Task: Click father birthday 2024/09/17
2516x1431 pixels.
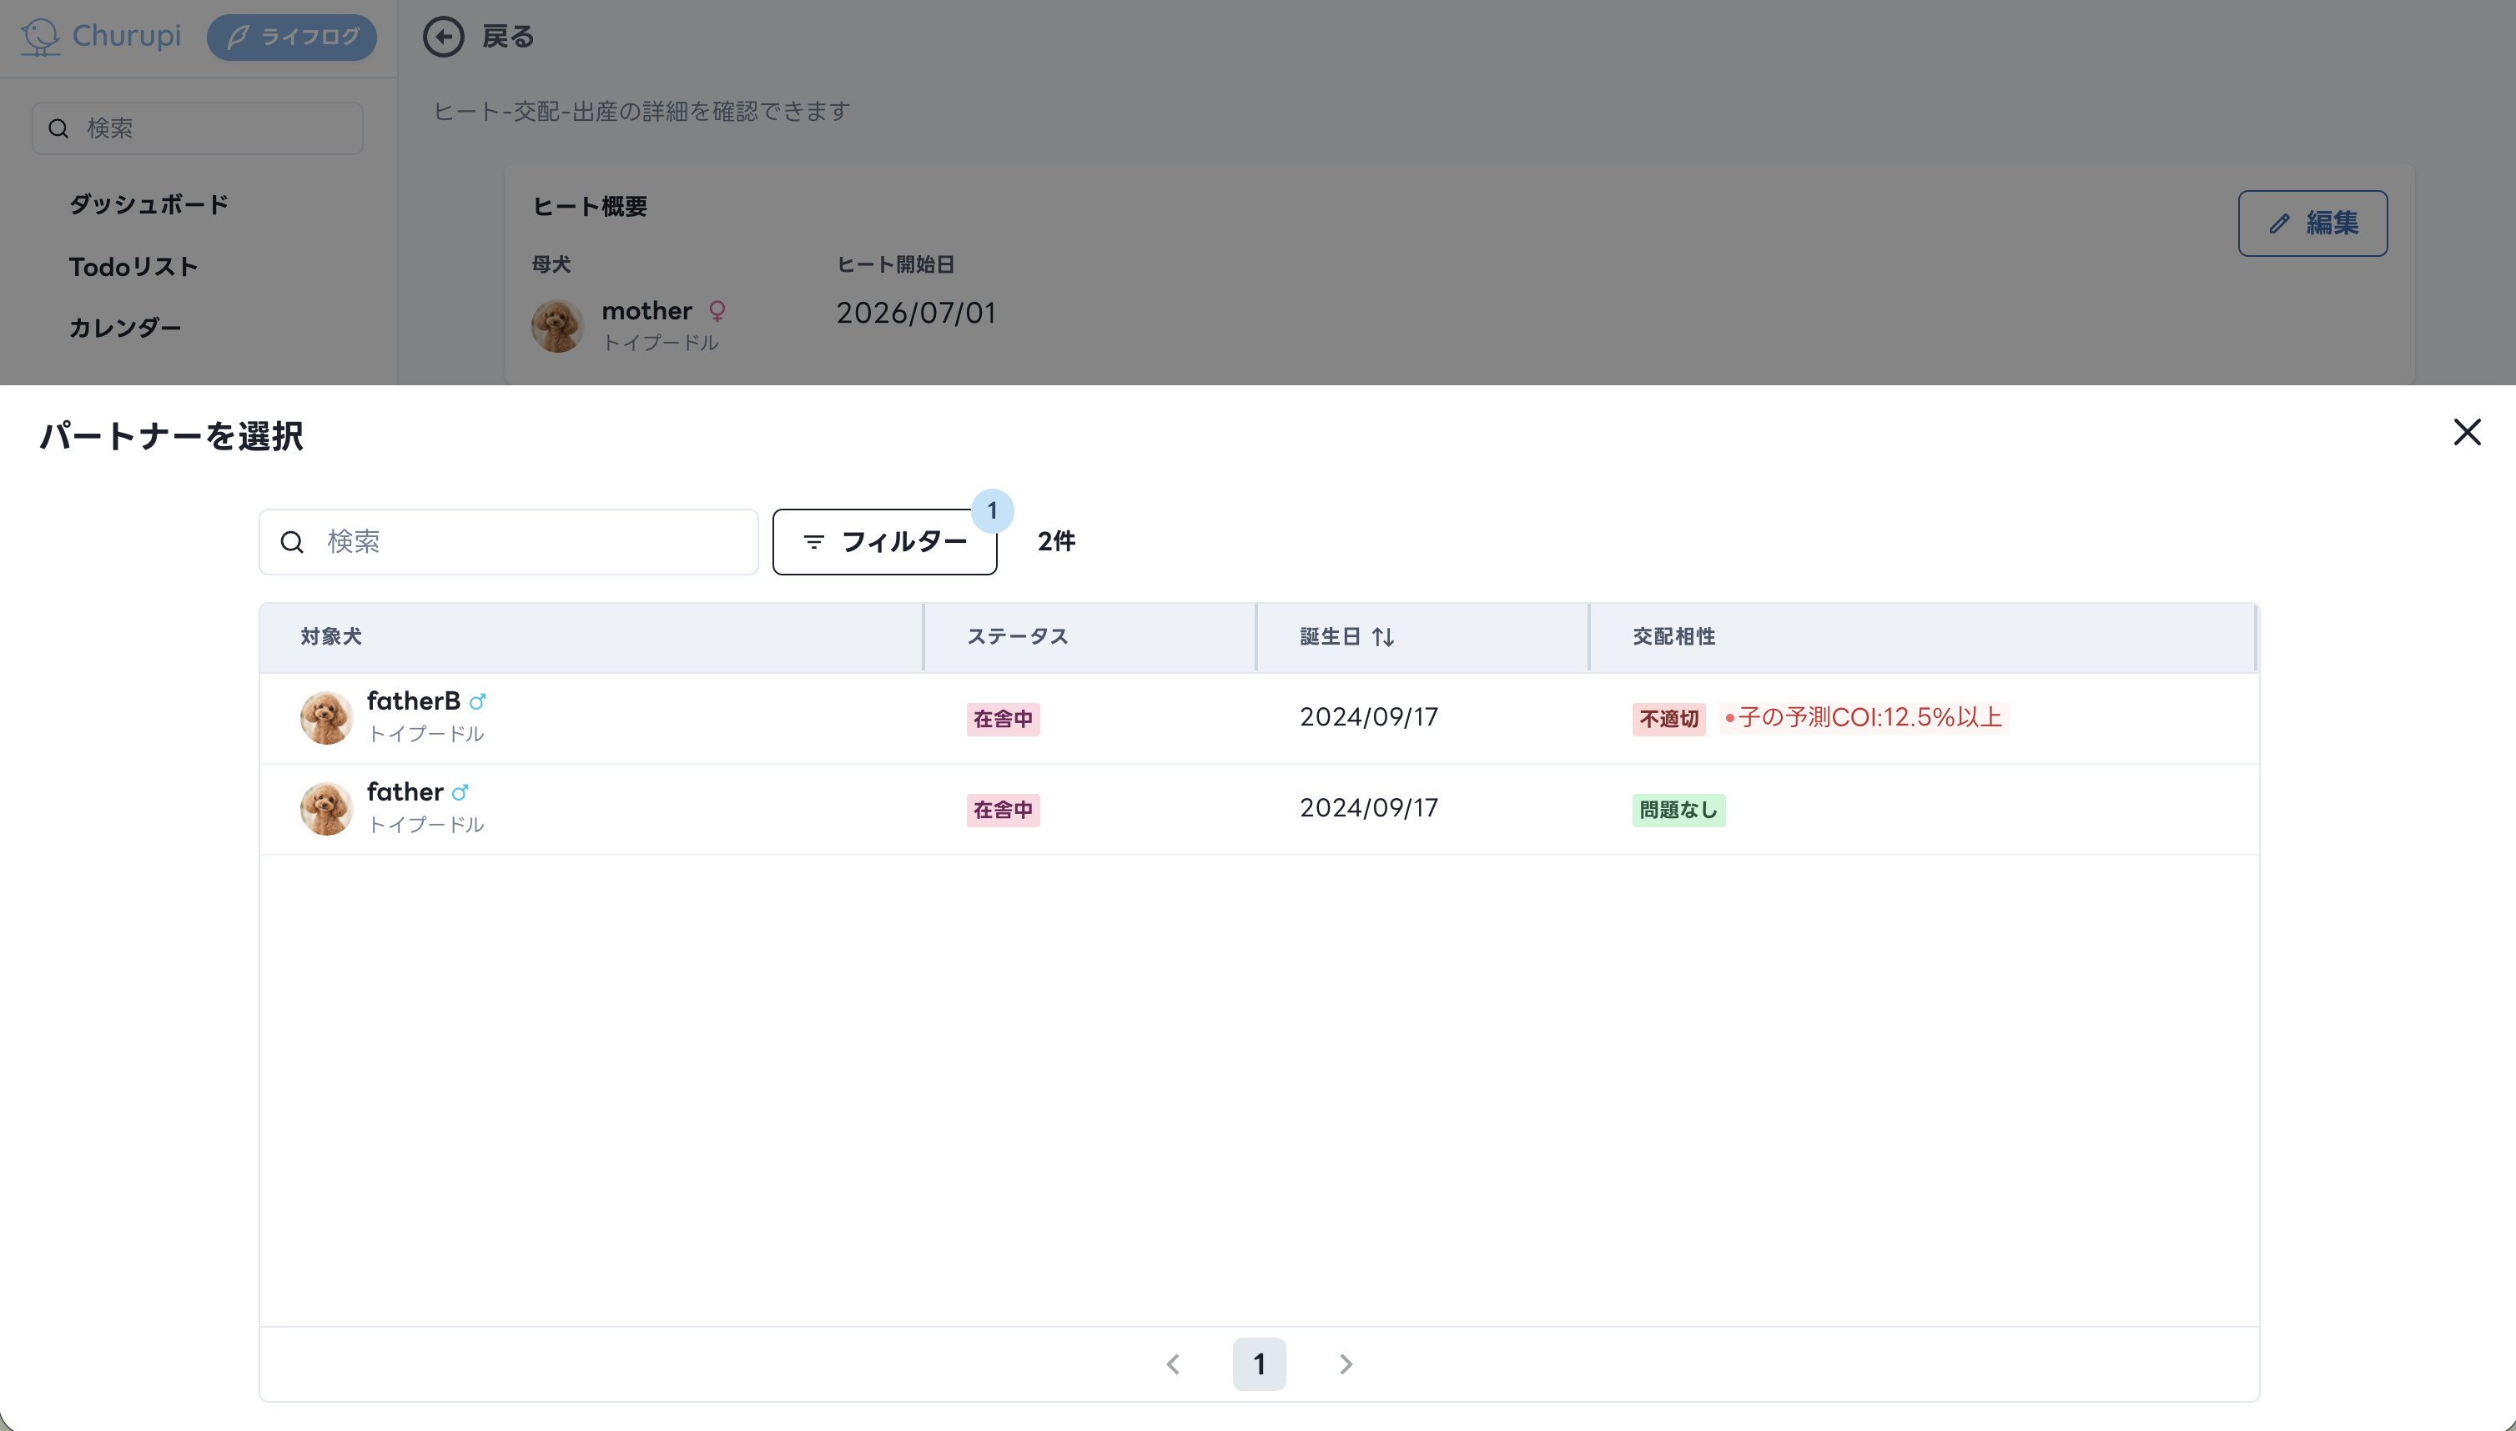Action: pyautogui.click(x=1369, y=808)
